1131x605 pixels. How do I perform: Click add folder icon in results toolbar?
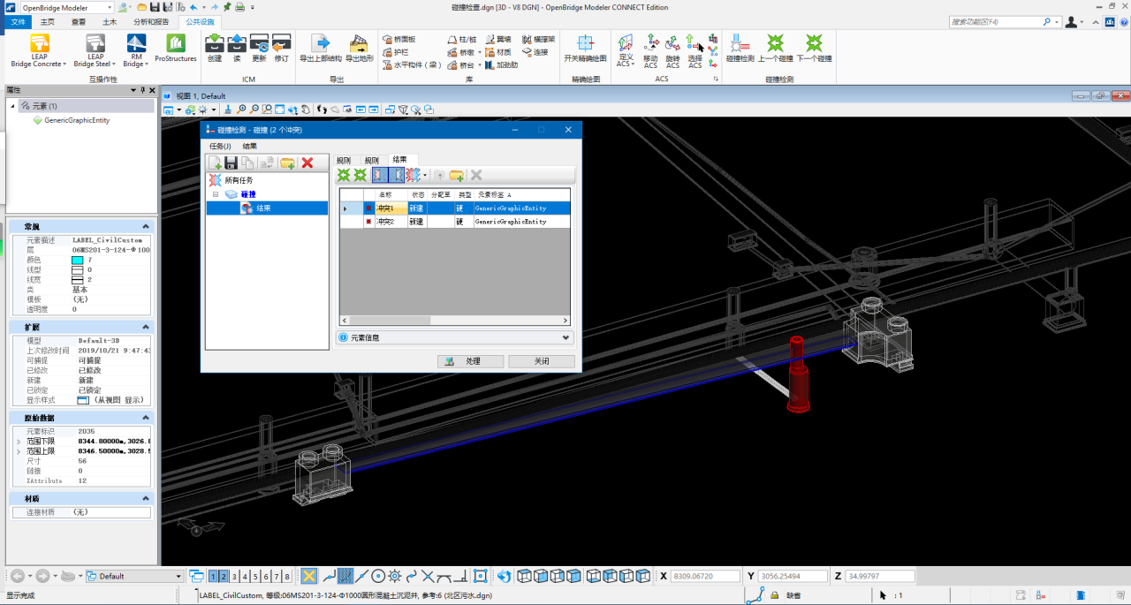tap(456, 175)
